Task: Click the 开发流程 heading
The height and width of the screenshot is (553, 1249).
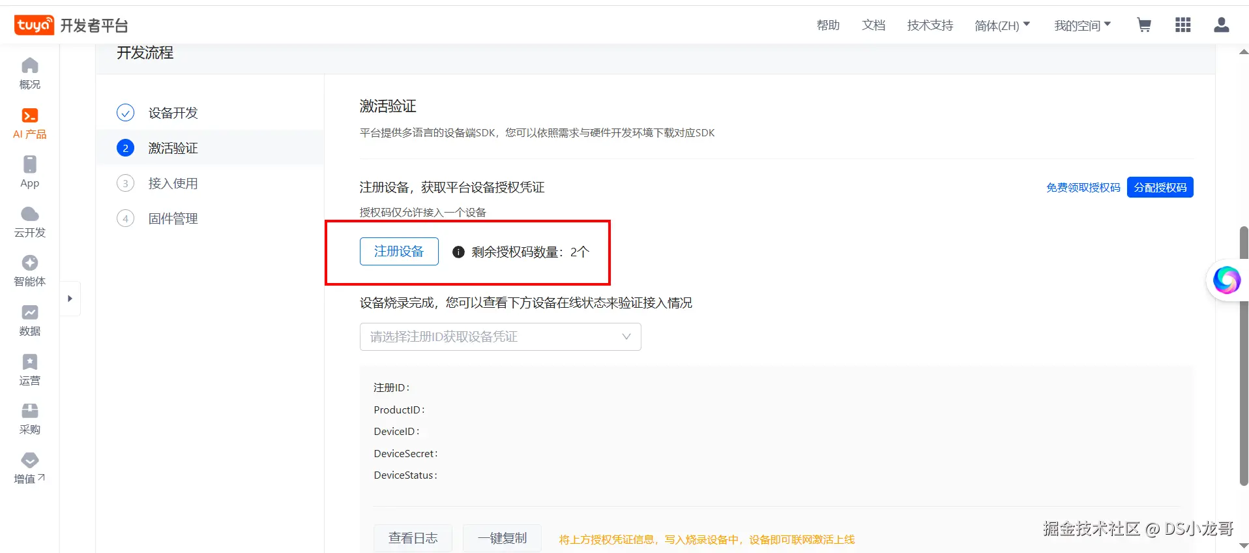Action: (x=145, y=53)
